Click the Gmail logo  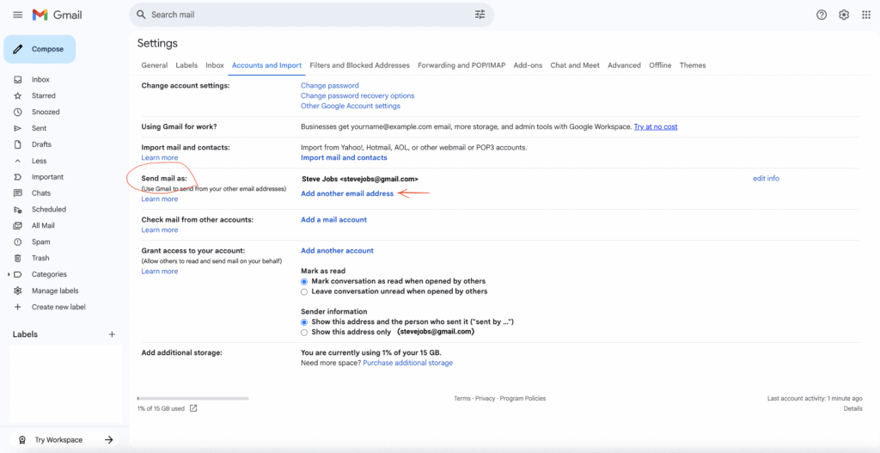(58, 15)
